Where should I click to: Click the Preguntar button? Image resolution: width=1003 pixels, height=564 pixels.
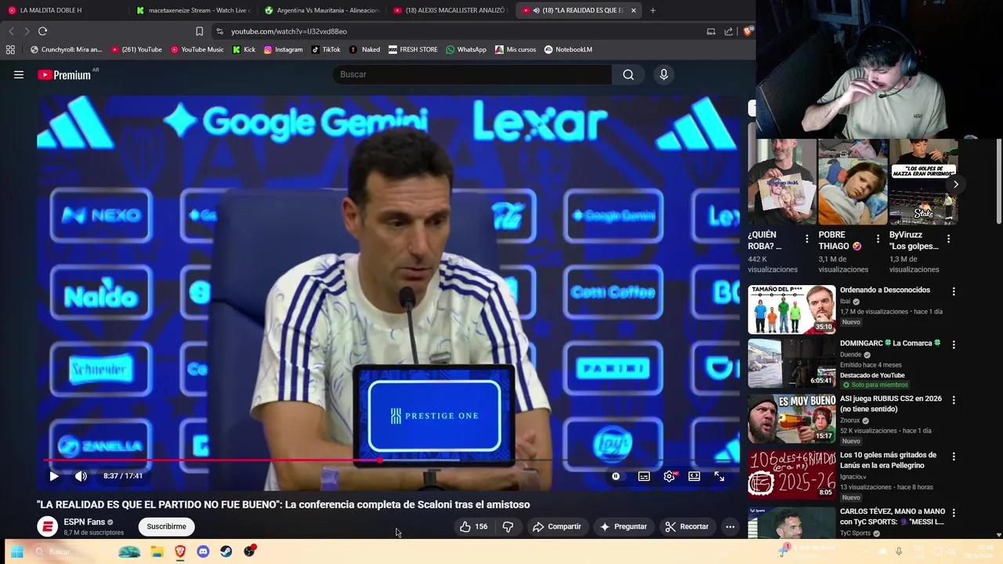(x=623, y=526)
